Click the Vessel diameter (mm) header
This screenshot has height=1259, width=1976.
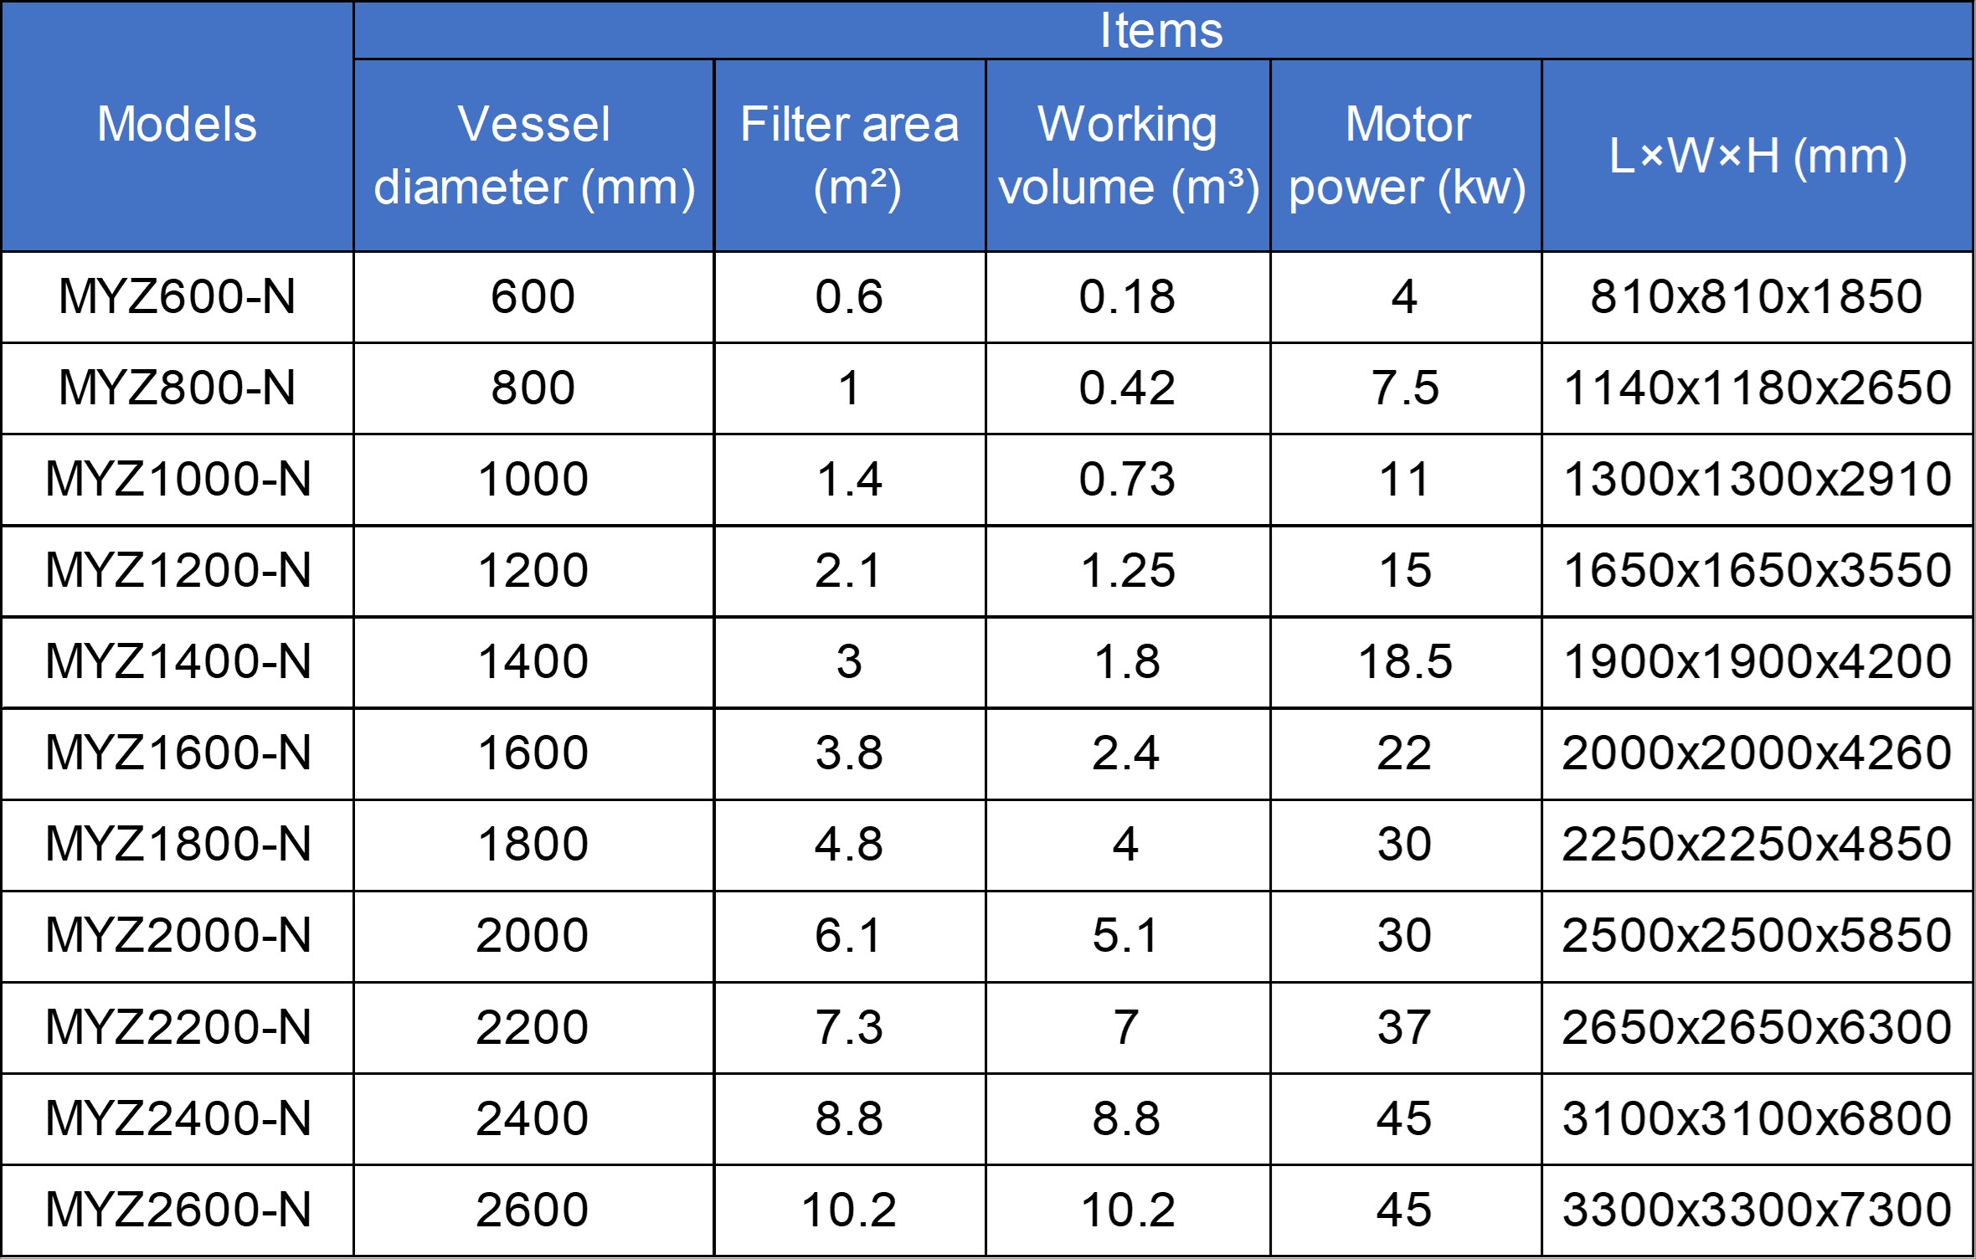pos(533,156)
